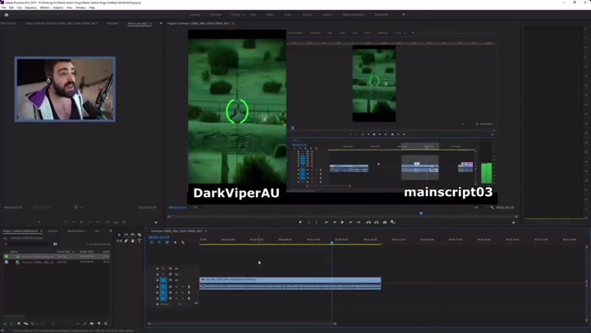Open the Editing workspace menu icon
591x333 pixels.
(244, 15)
